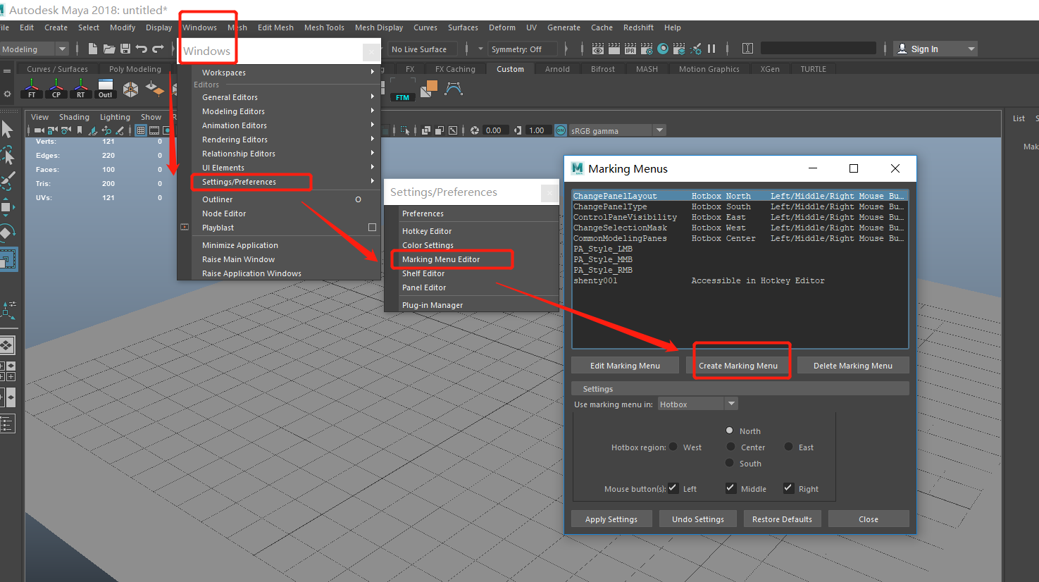Click the Undo arrow icon
The height and width of the screenshot is (582, 1039).
tap(142, 49)
